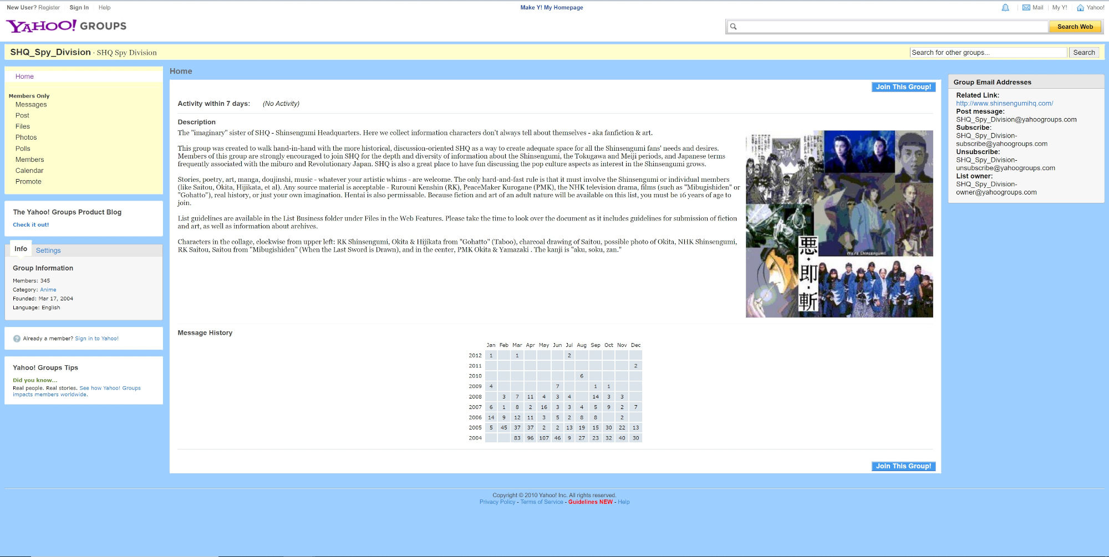Open 2004 May message count 107
The width and height of the screenshot is (1109, 557).
[x=544, y=438]
